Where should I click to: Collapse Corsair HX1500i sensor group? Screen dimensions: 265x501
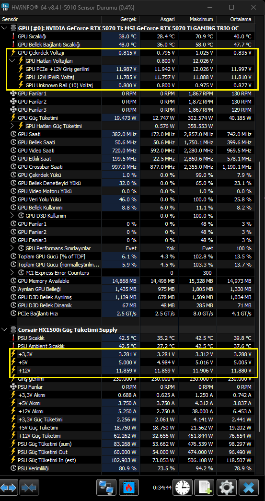pos(4,329)
